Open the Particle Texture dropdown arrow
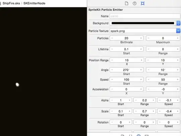 click(178, 31)
